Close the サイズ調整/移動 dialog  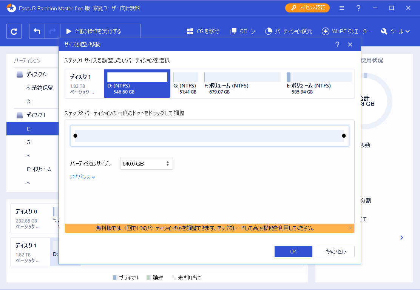(x=350, y=44)
